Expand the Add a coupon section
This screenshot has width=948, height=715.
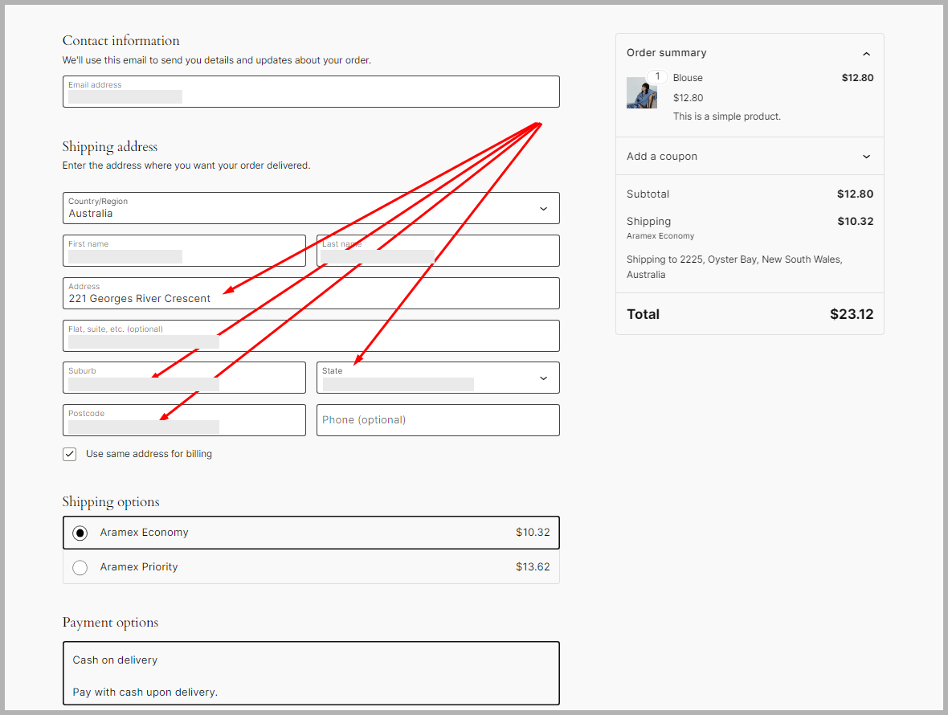pyautogui.click(x=866, y=157)
